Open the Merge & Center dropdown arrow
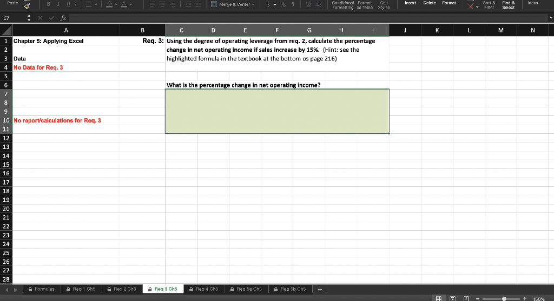Viewport: 554px width, 301px height. pyautogui.click(x=253, y=4)
